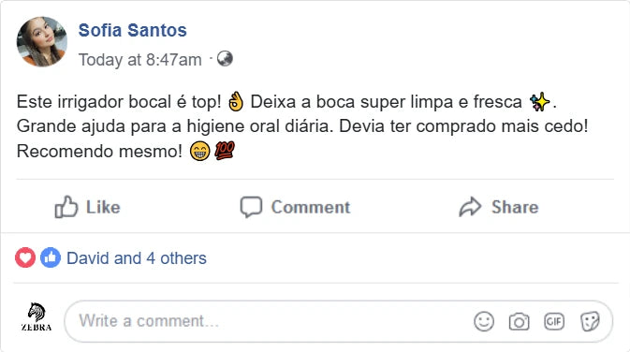Click the Share button label
Viewport: 630px width, 352px height.
(x=515, y=207)
